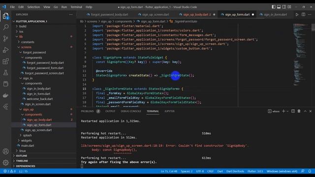Toggle the bottom panel layout icon
The image size is (315, 177).
279,7
